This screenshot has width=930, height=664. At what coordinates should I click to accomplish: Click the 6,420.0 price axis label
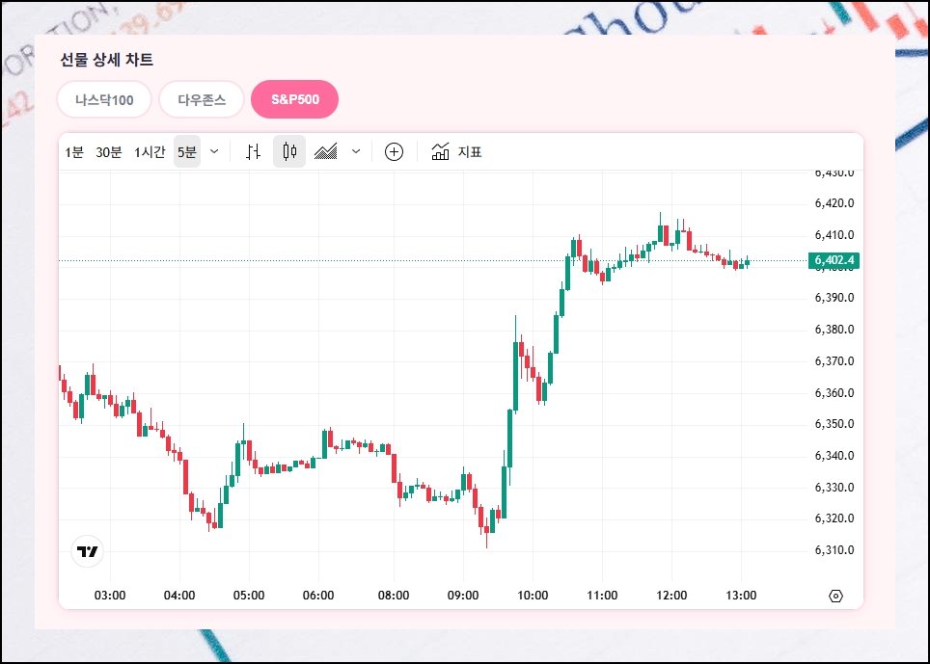pos(834,203)
